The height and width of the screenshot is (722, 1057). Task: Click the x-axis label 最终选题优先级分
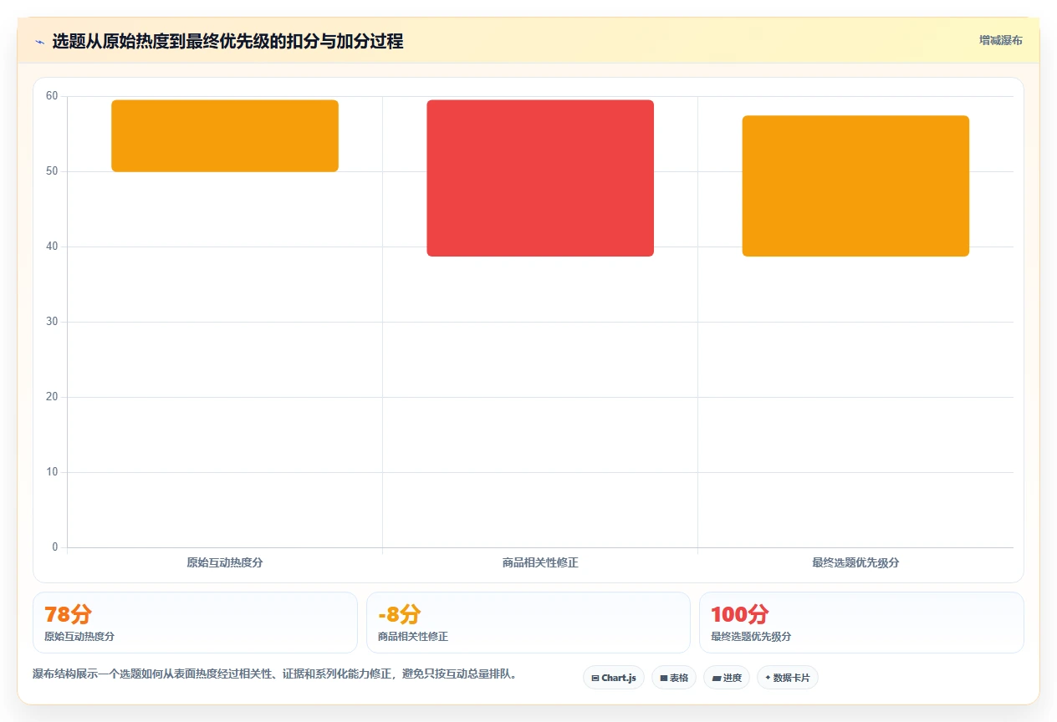click(855, 563)
